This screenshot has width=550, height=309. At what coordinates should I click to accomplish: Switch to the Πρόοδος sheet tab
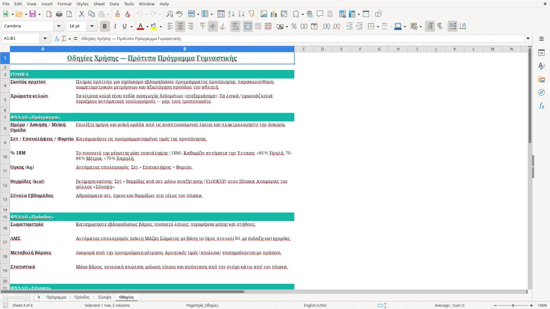click(82, 297)
